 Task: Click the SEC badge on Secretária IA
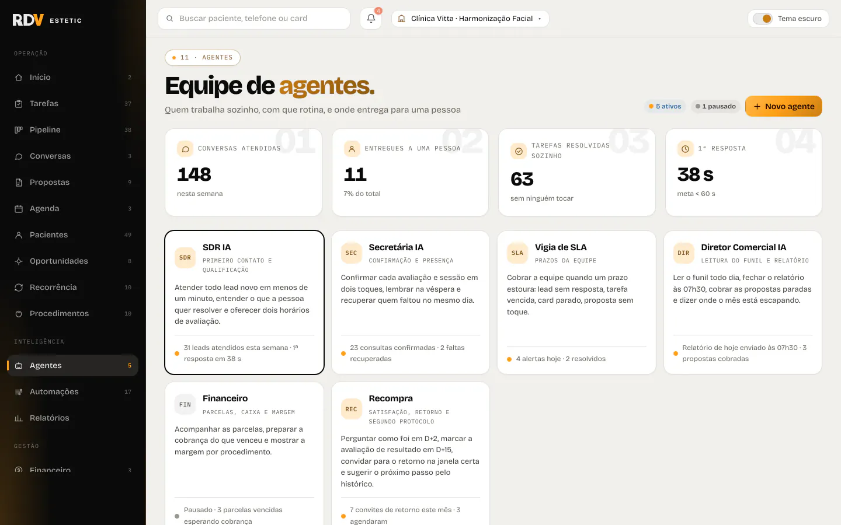point(351,253)
